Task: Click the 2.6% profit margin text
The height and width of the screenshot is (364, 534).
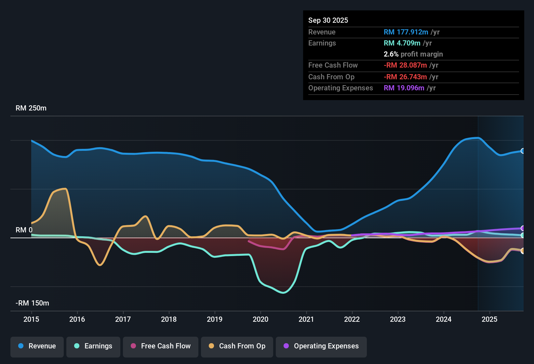Action: [x=413, y=54]
